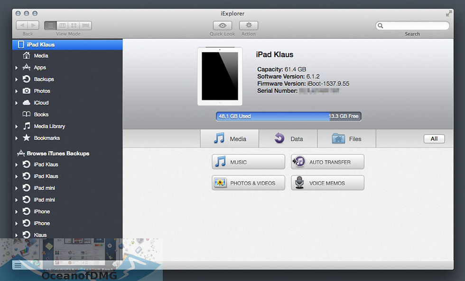This screenshot has height=281, width=465.
Task: Click the 'Software Version: 6.1.2' text
Action: click(288, 76)
